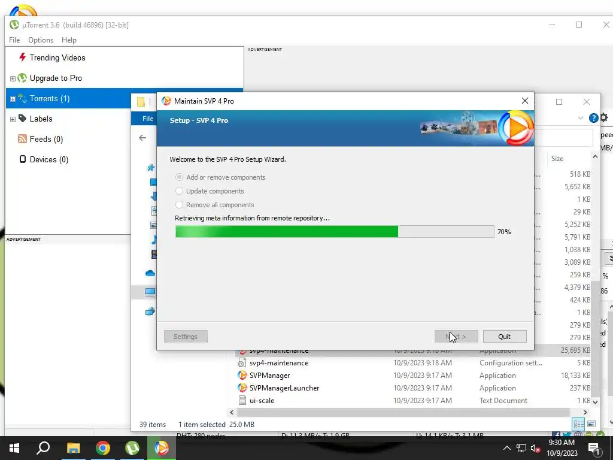Select Devices (0) in sidebar
The height and width of the screenshot is (460, 613).
click(49, 159)
